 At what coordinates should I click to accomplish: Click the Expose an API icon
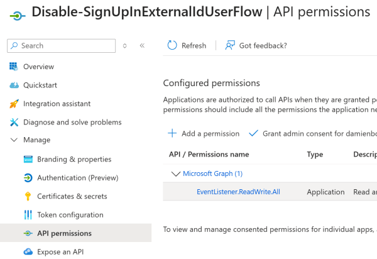[28, 252]
